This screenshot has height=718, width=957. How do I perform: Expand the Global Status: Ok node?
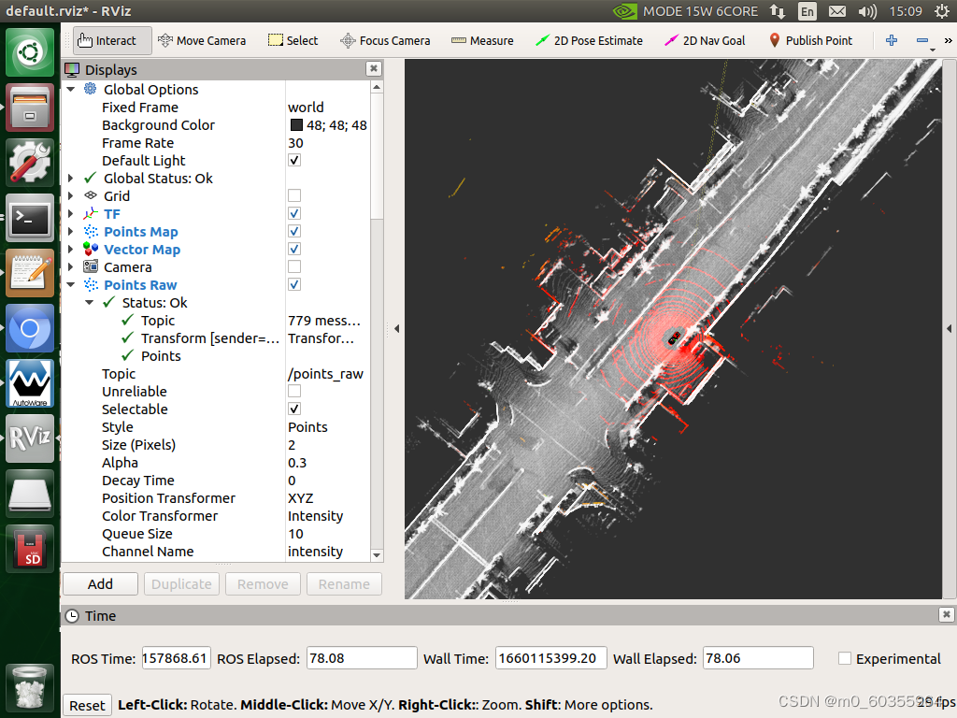click(71, 179)
